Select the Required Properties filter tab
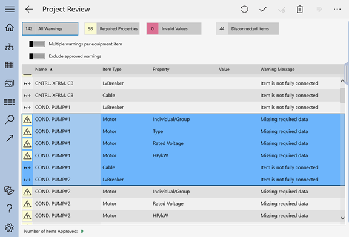 tap(112, 28)
